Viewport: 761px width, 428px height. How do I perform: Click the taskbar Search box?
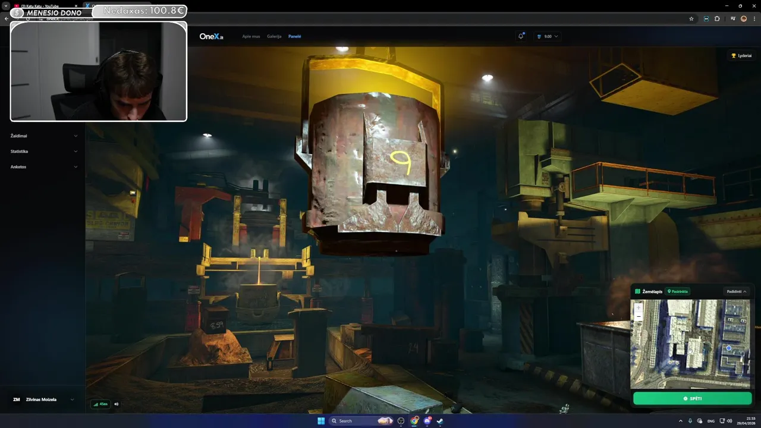362,421
